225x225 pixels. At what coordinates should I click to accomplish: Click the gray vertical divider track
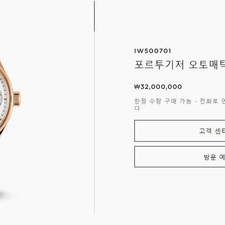(94, 122)
